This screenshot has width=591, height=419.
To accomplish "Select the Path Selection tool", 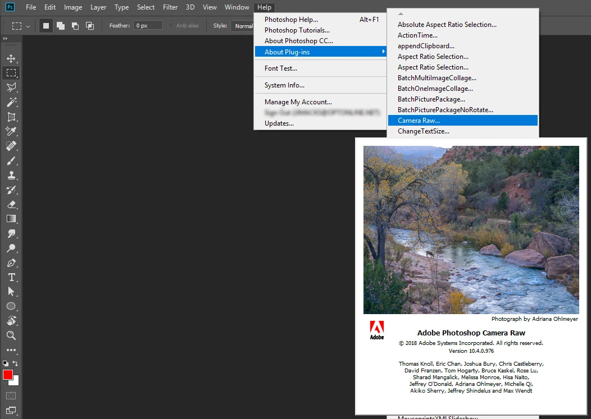I will coord(11,291).
